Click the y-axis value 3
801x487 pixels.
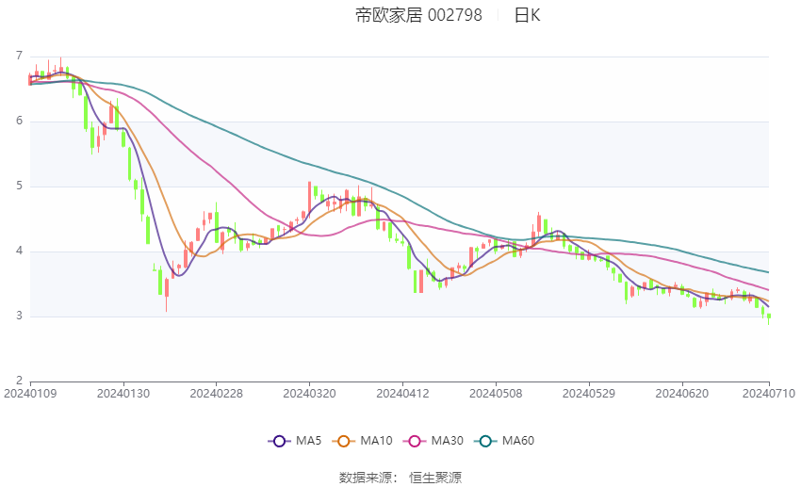pyautogui.click(x=20, y=316)
